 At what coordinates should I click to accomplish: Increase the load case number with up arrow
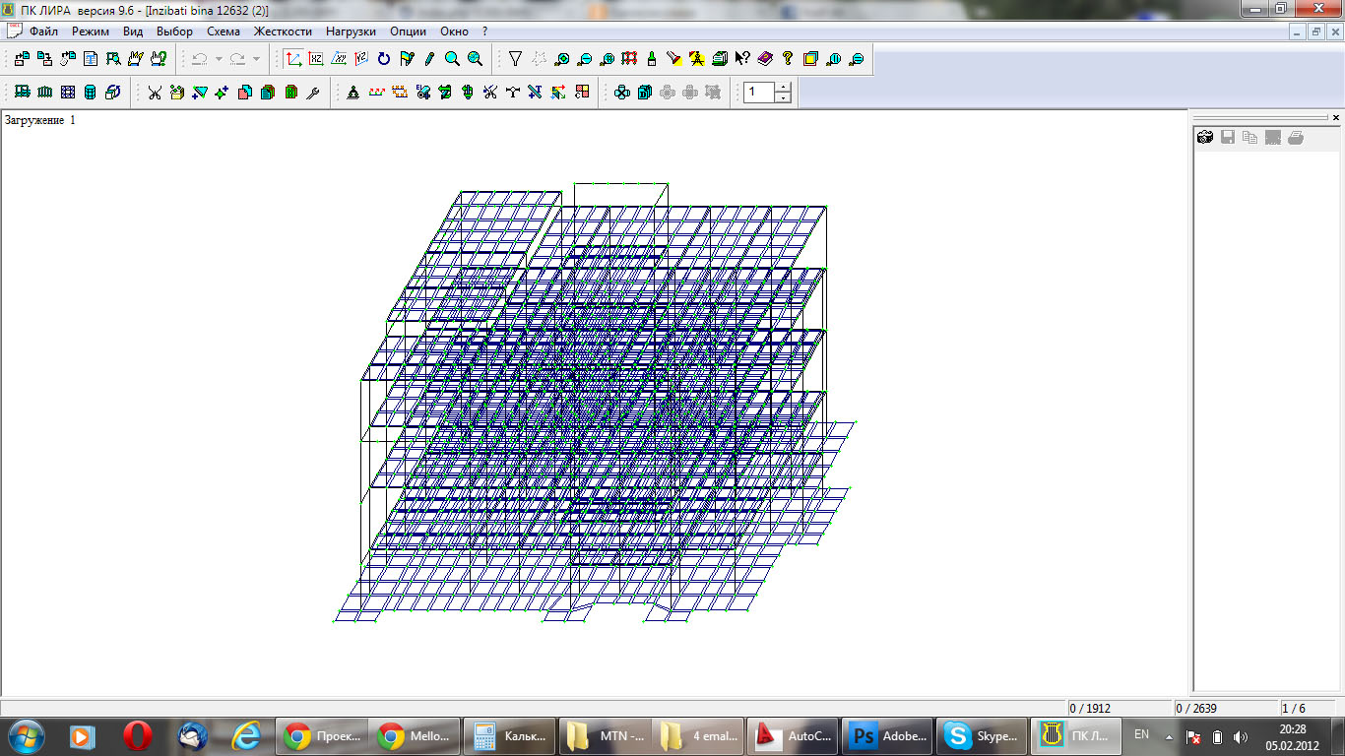[x=783, y=88]
